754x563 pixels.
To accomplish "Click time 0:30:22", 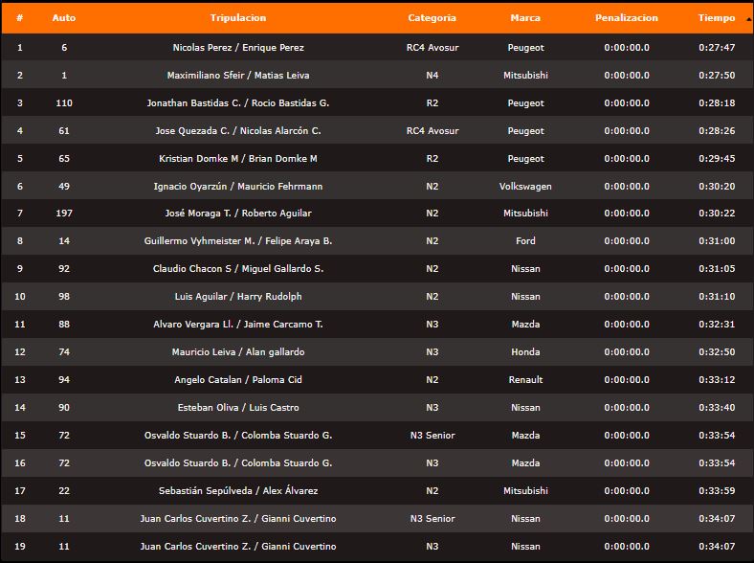I will coord(717,214).
